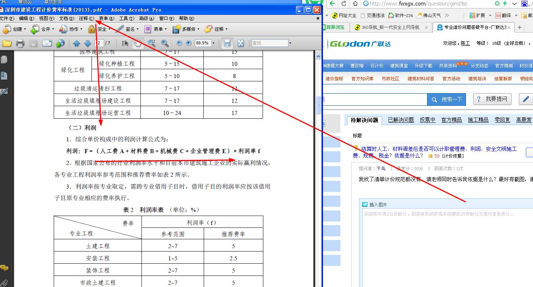Zoom out with the minus button
Viewport: 533px width, 287px height.
pos(180,43)
